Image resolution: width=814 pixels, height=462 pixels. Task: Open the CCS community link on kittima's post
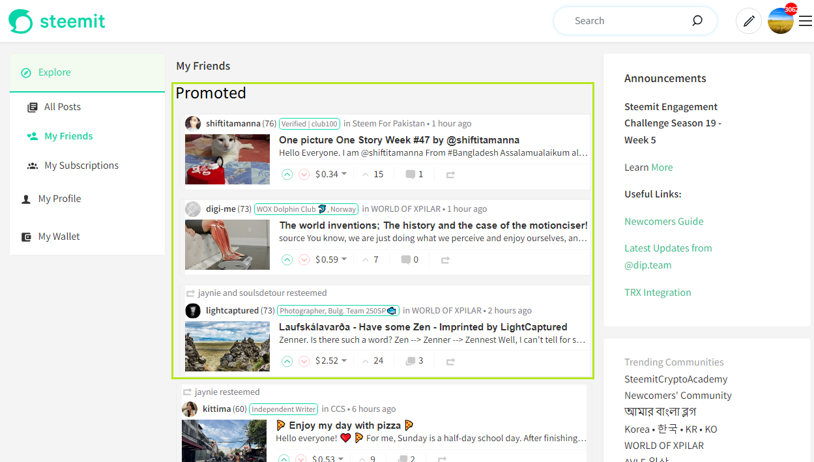(x=338, y=409)
